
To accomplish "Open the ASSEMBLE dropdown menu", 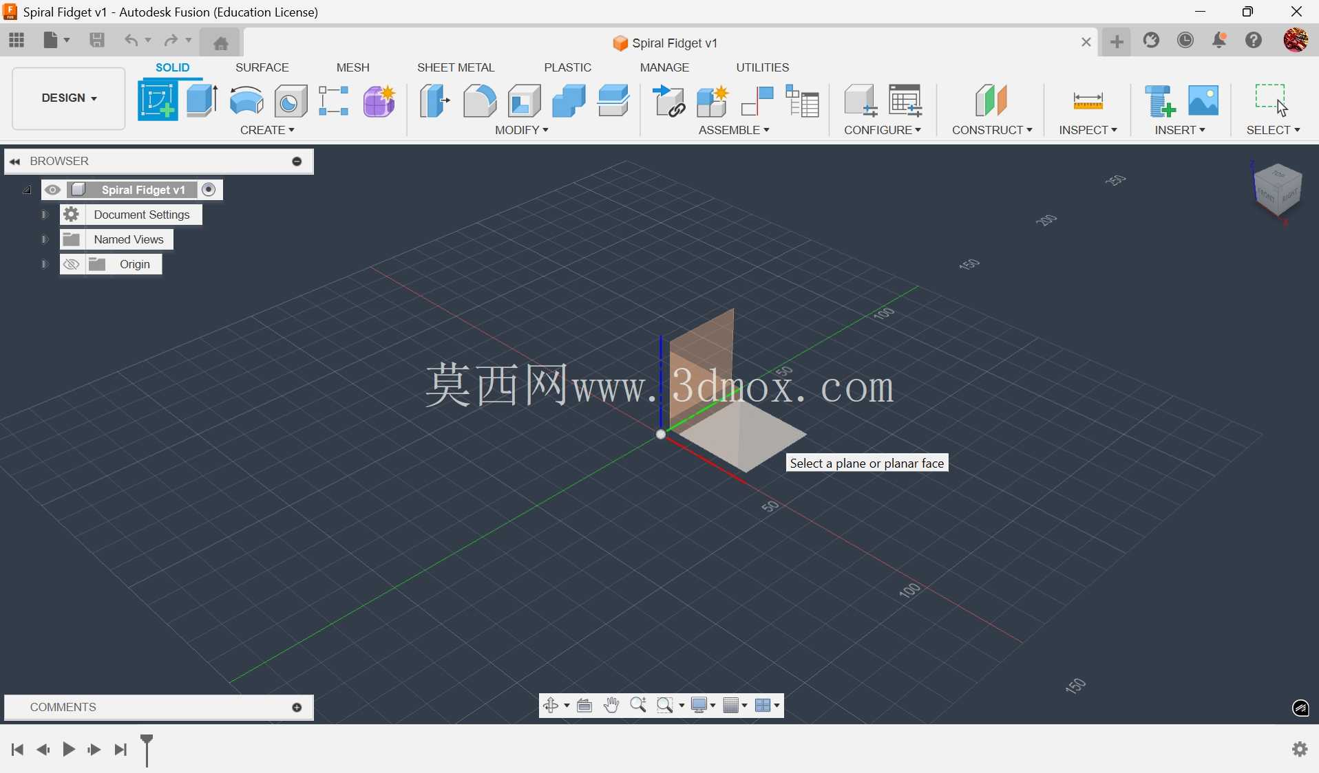I will click(734, 130).
